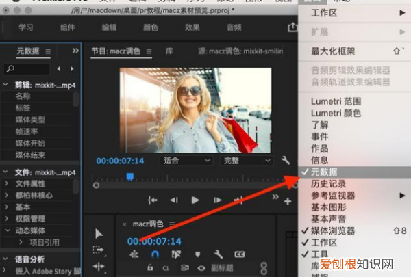The width and height of the screenshot is (411, 277).
Task: Expand the 基本 metadata group
Action: [x=7, y=207]
